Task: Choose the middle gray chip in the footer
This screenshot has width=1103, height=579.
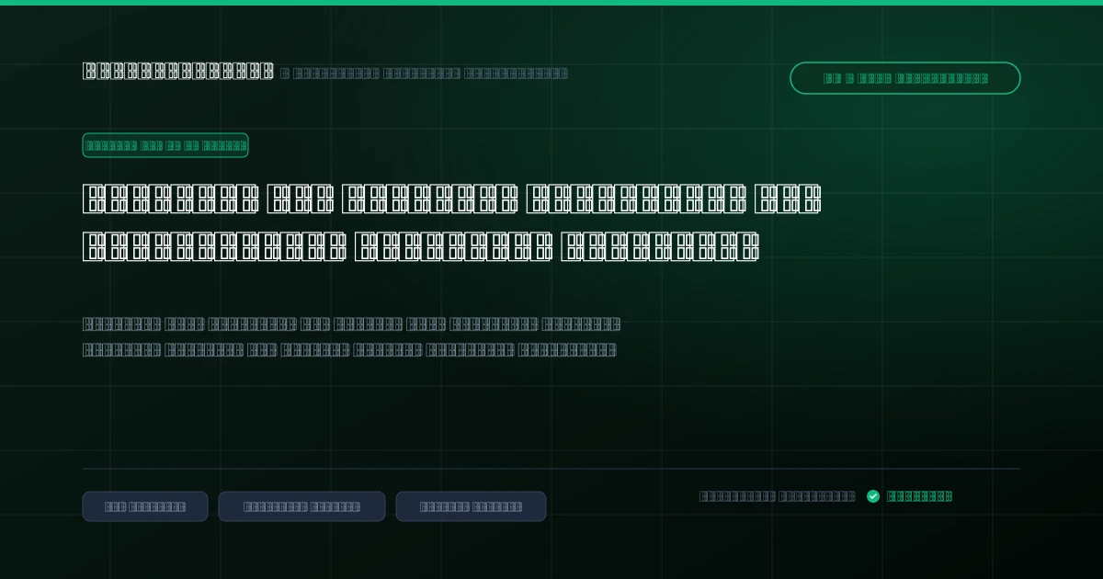Action: (x=301, y=506)
